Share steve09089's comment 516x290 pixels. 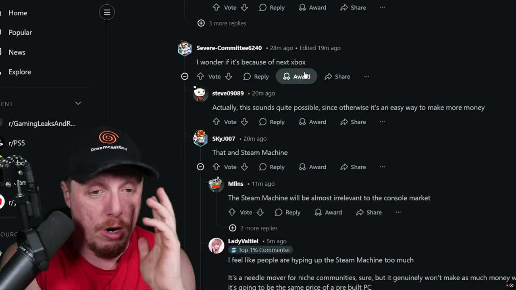(353, 122)
